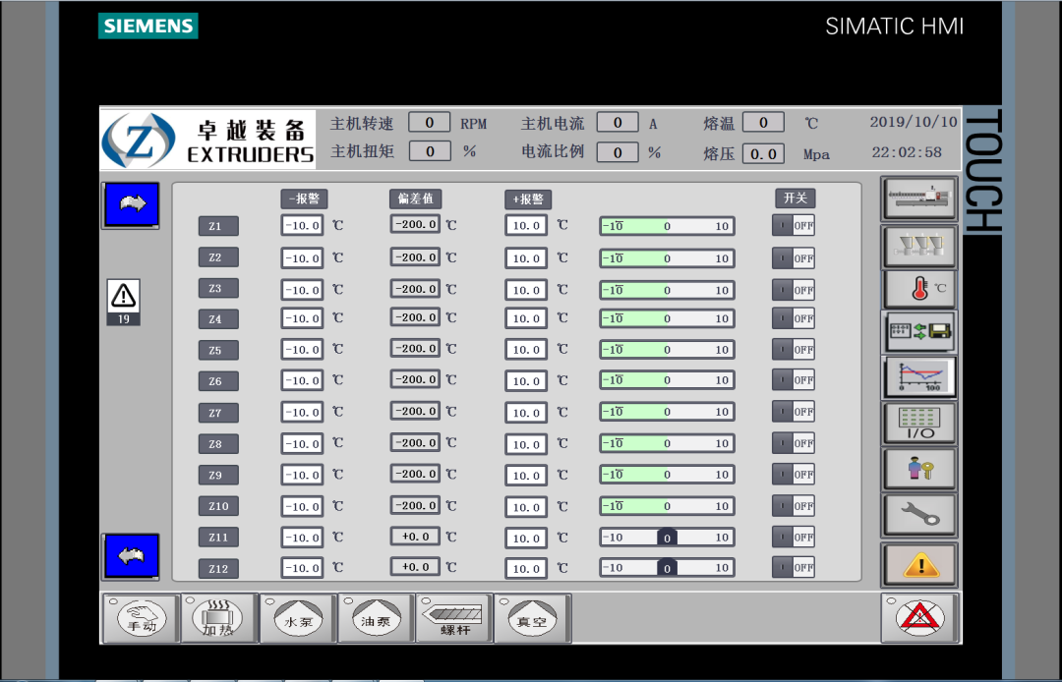This screenshot has width=1062, height=682.
Task: Click the Z11 deviation slider handle
Action: pyautogui.click(x=667, y=538)
